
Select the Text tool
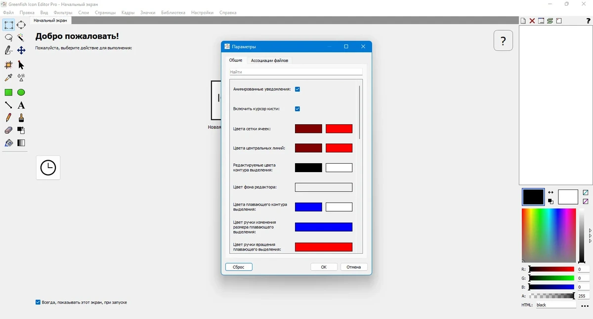(21, 105)
